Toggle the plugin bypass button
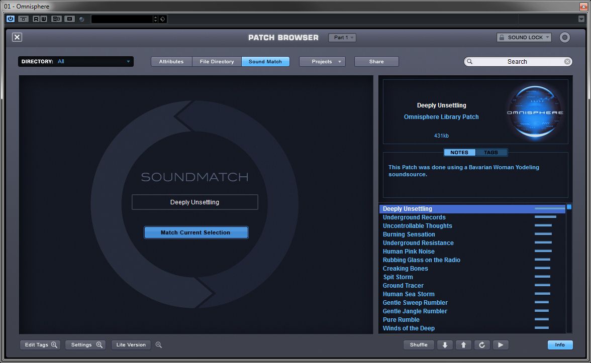This screenshot has height=363, width=591. point(23,19)
